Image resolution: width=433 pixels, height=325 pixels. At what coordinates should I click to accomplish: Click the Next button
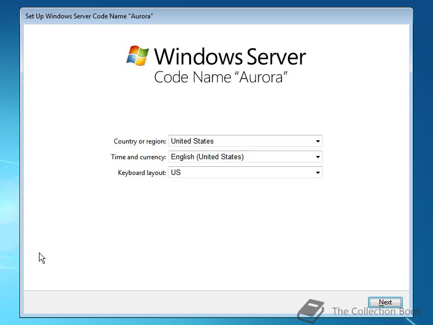point(385,302)
